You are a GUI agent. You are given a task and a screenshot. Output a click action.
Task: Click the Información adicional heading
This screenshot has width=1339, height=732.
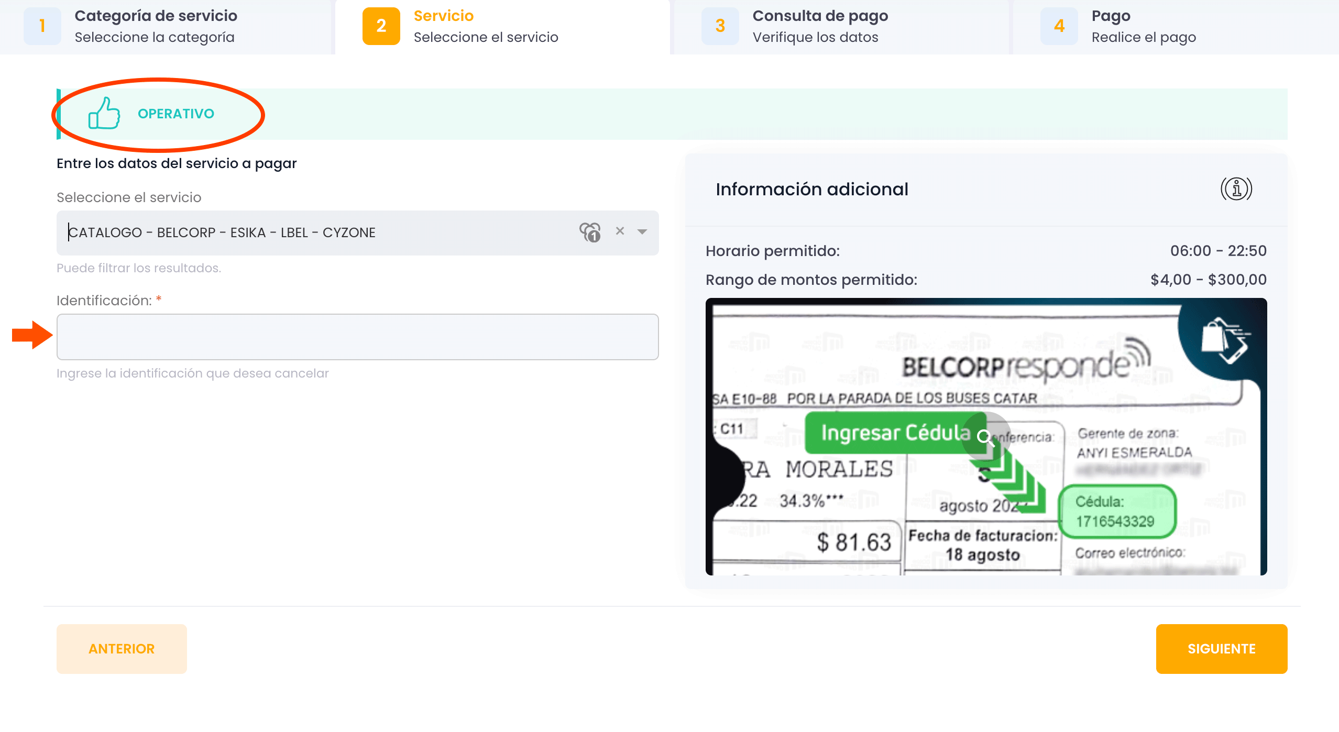point(812,189)
